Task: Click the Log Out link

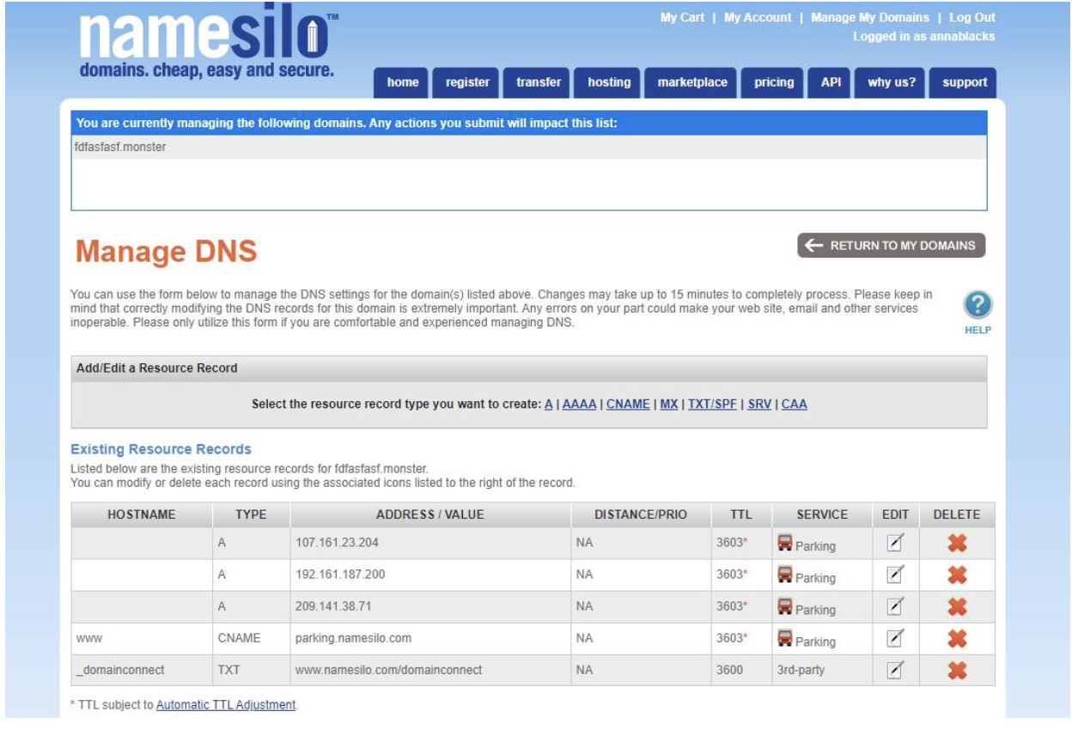Action: [x=972, y=17]
